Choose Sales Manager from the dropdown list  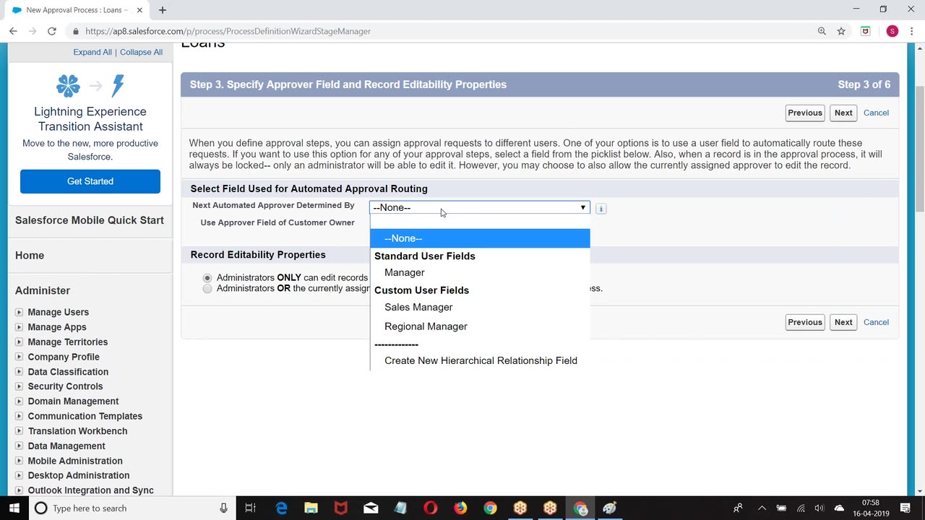[480, 307]
